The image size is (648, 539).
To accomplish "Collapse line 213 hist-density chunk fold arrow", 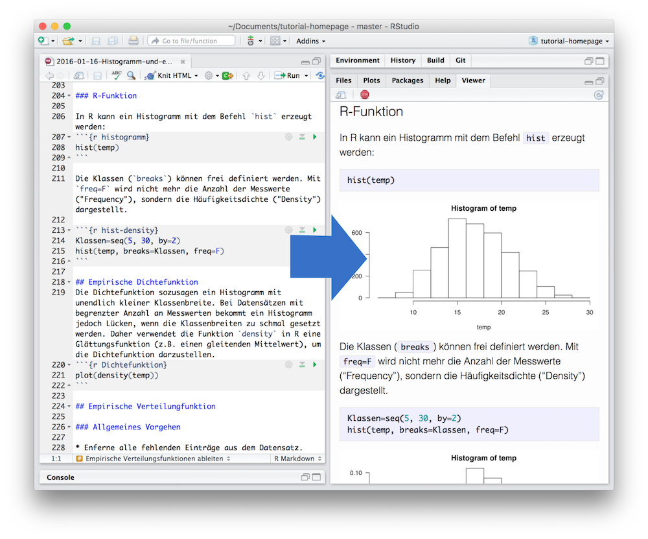I will coord(69,230).
